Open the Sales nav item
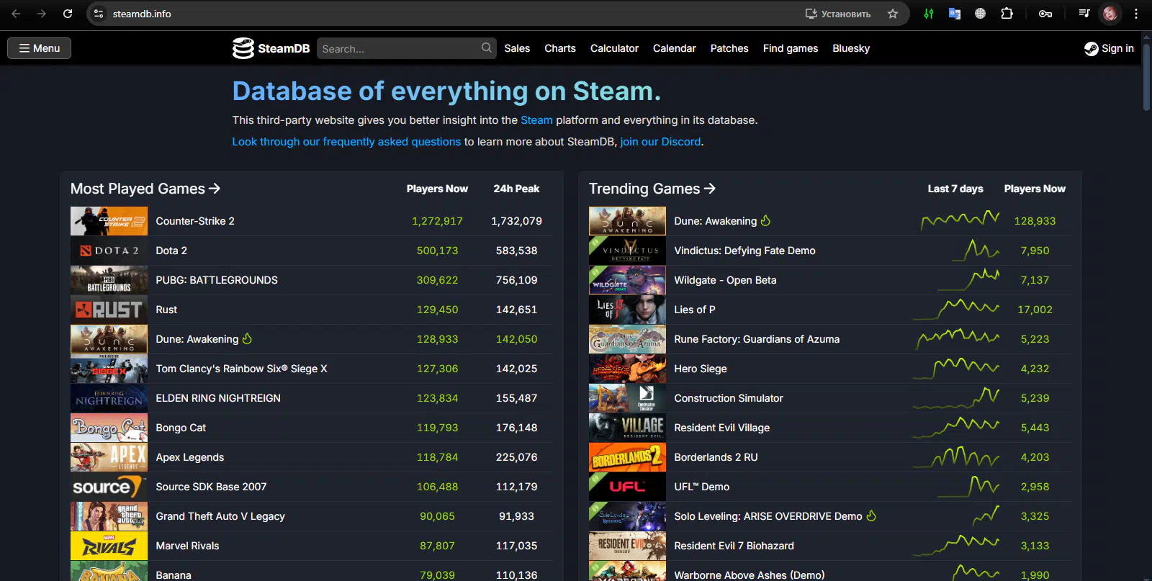 click(517, 48)
